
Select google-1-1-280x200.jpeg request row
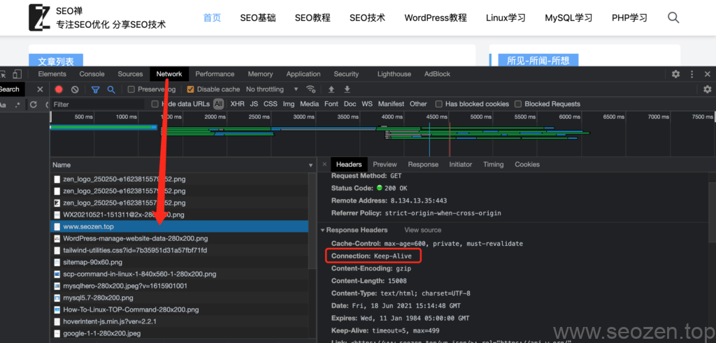pyautogui.click(x=180, y=333)
